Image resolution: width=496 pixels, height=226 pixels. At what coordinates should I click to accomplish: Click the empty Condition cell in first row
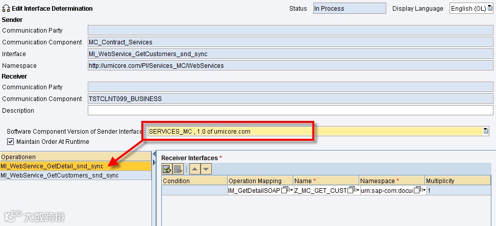pyautogui.click(x=194, y=190)
